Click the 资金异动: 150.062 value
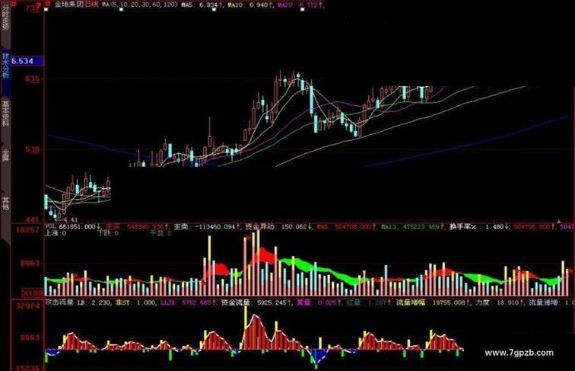 pyautogui.click(x=278, y=227)
